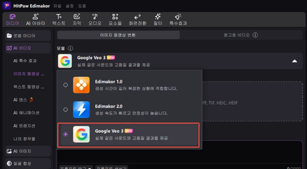The image size is (307, 169).
Task: Click the 얼굴 합성 face icon
Action: pos(9,163)
